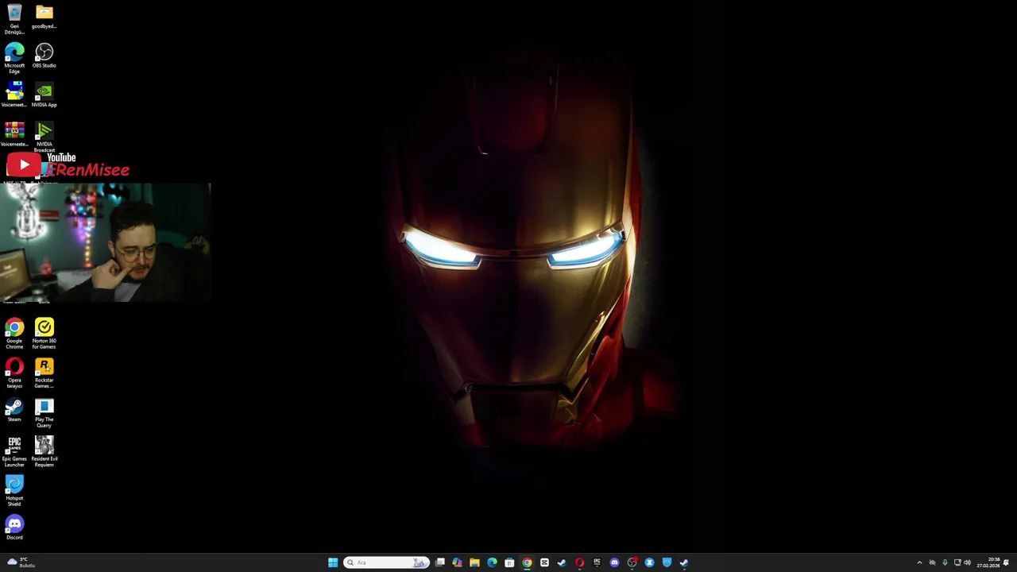Open the Steam taskbar icon beside Opera
Viewport: 1017px width, 572px height.
[562, 562]
